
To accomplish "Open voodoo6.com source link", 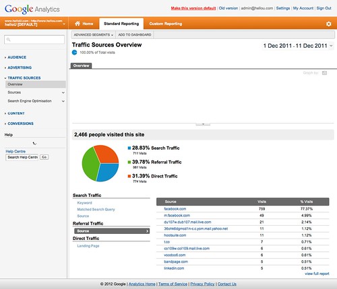I will point(175,255).
